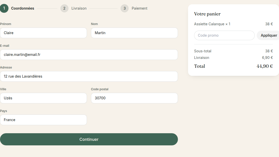Open the Pays field showing France
This screenshot has width=279, height=157.
(43, 120)
